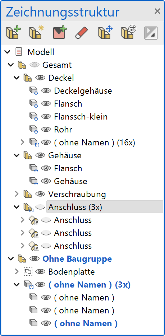
Task: Click the move assembly icon with blue arrows
Action: (105, 33)
